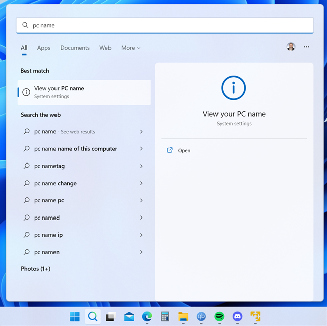Switch to the Documents tab
This screenshot has width=327, height=326.
pyautogui.click(x=75, y=48)
